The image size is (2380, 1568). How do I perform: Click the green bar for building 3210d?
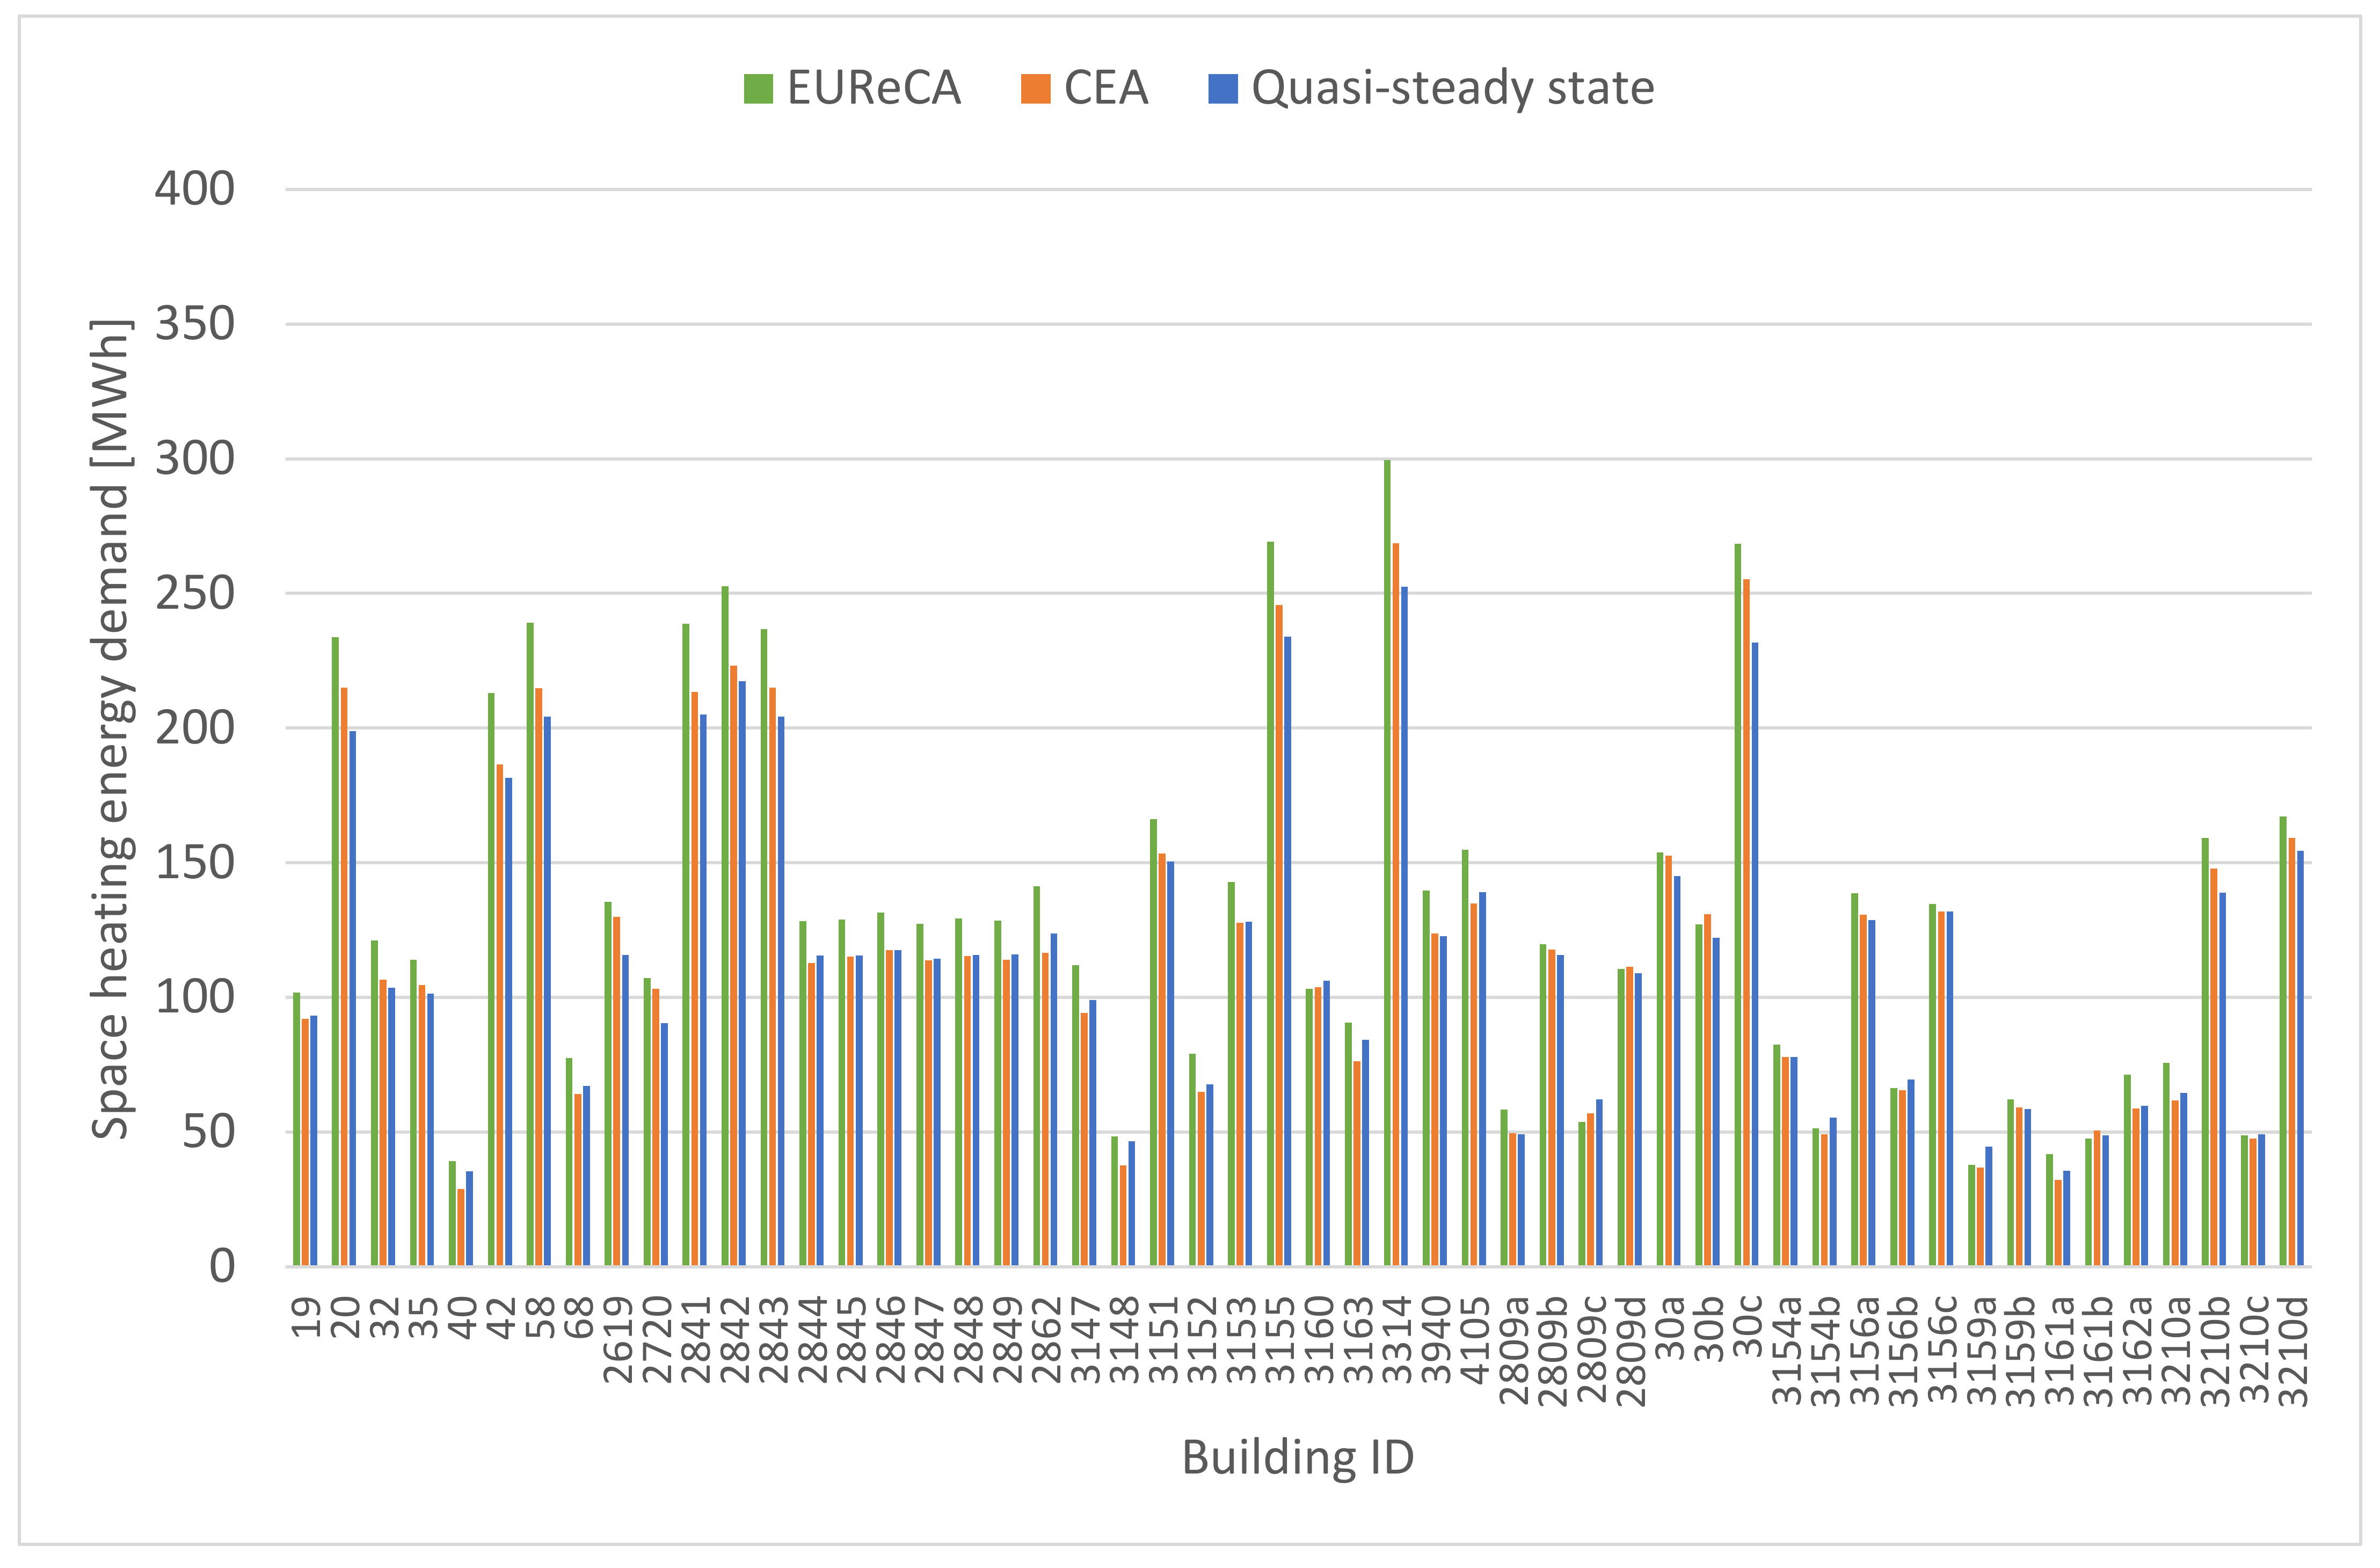click(x=2283, y=1040)
